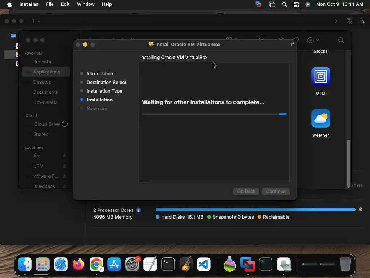Select Downloads in the Finder sidebar
This screenshot has height=278, width=370.
pos(46,102)
